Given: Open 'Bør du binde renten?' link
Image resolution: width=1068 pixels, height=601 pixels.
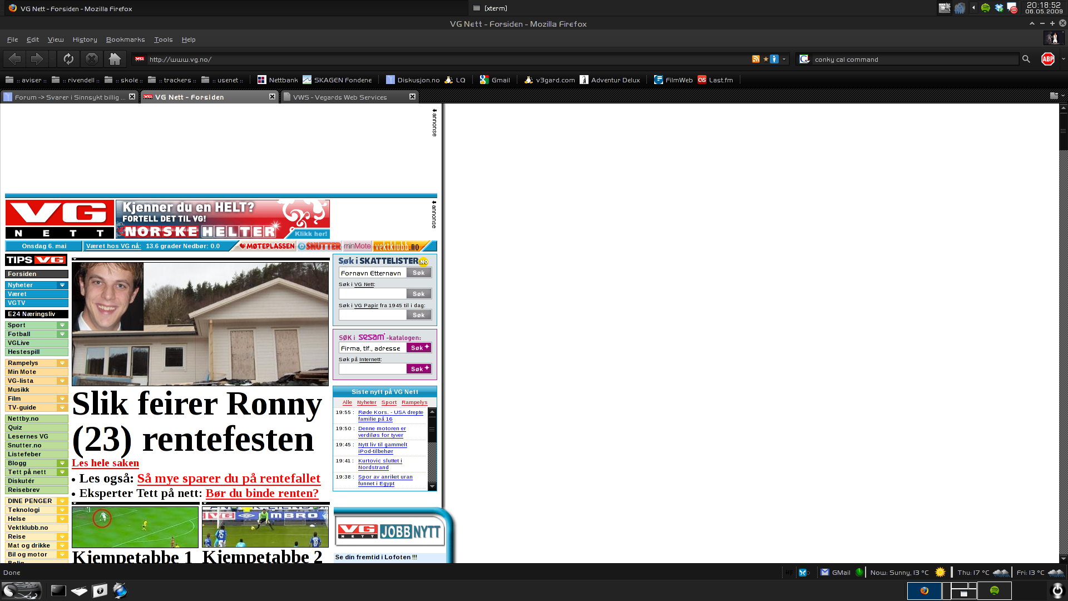Looking at the screenshot, I should pyautogui.click(x=262, y=493).
